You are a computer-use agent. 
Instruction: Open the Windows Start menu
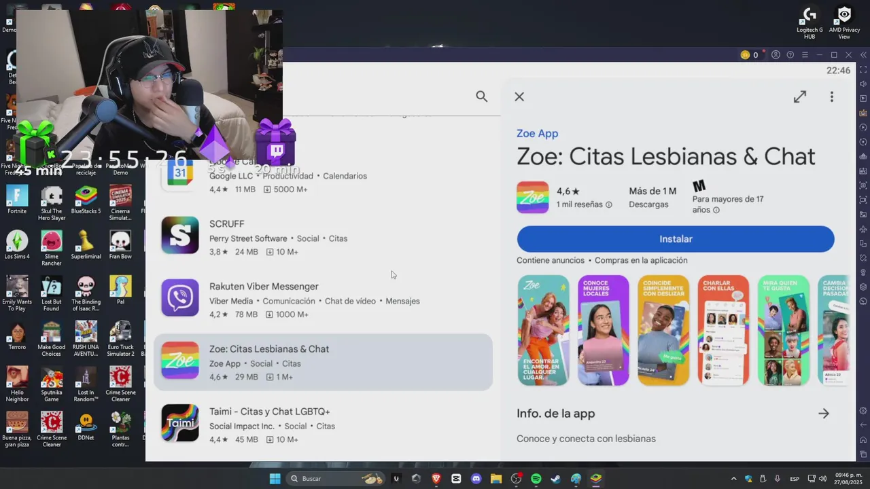click(275, 479)
